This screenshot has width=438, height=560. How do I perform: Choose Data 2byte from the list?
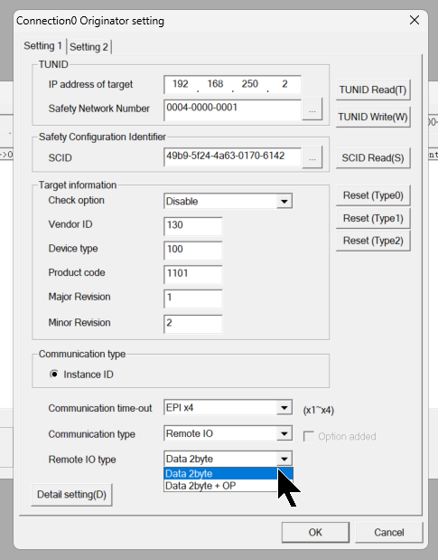(x=228, y=473)
